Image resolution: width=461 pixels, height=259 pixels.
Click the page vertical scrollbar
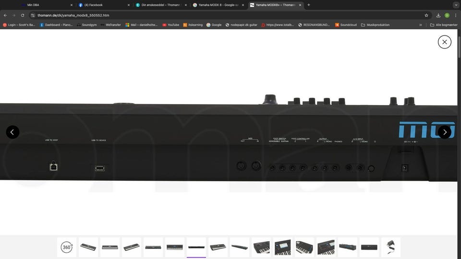click(459, 47)
